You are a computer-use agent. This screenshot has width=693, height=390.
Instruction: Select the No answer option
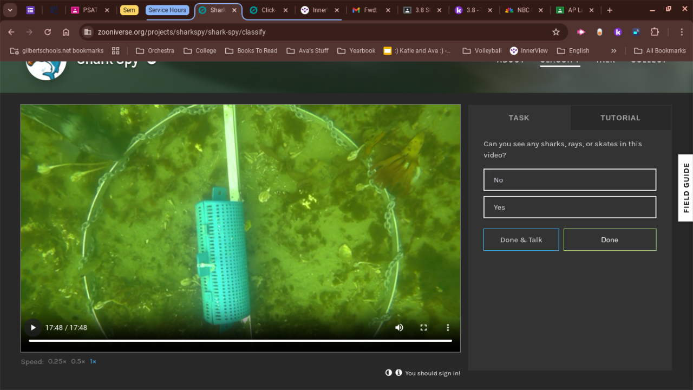coord(570,180)
